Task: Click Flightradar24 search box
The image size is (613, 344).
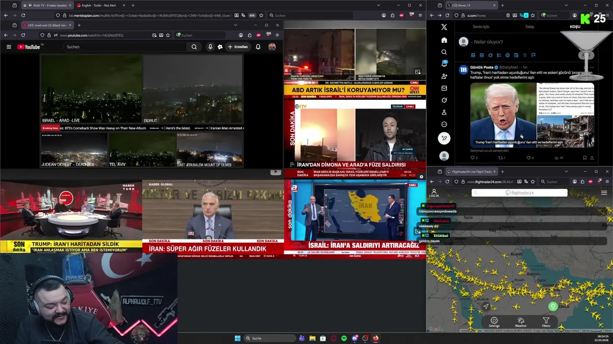Action: pos(520,193)
